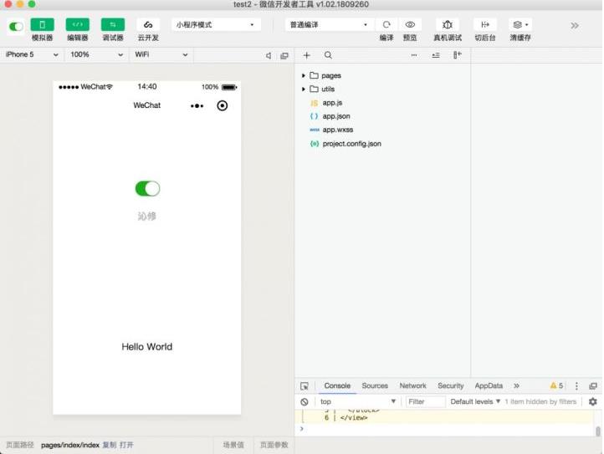The image size is (604, 454).
Task: Expand the pages folder
Action: tap(304, 75)
